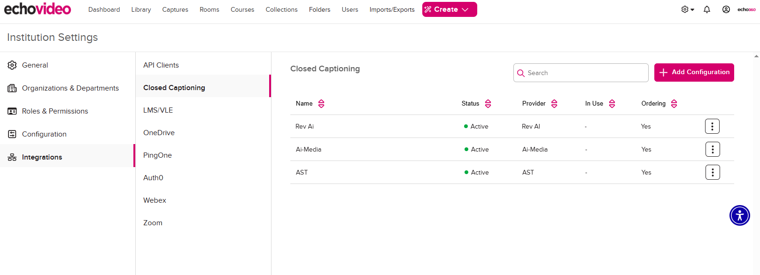Open the three-dot menu for Ai-Media row
The height and width of the screenshot is (275, 760).
(712, 149)
